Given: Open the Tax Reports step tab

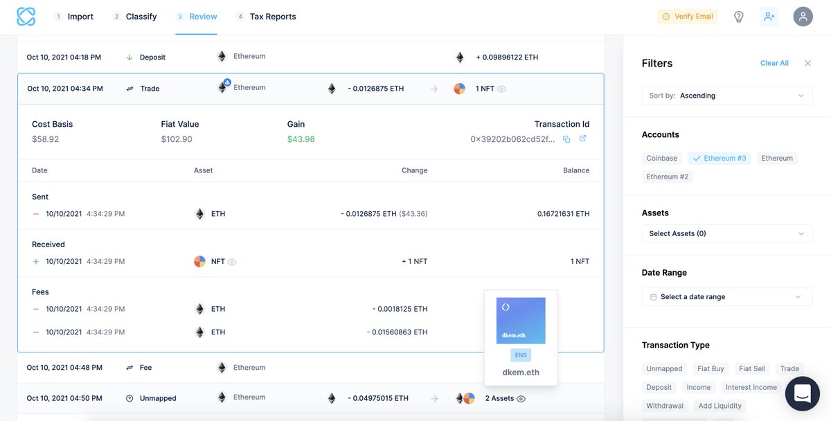Looking at the screenshot, I should pos(266,17).
